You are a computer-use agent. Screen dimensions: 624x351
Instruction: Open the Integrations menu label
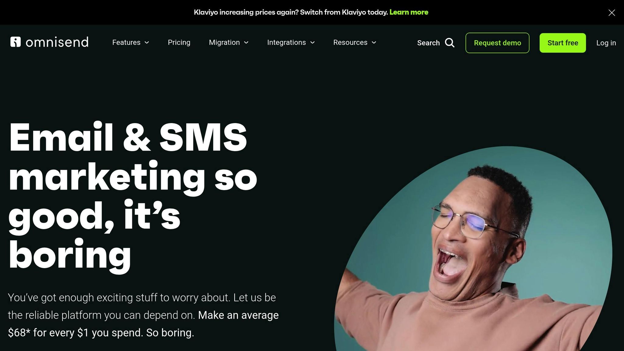[x=286, y=42]
